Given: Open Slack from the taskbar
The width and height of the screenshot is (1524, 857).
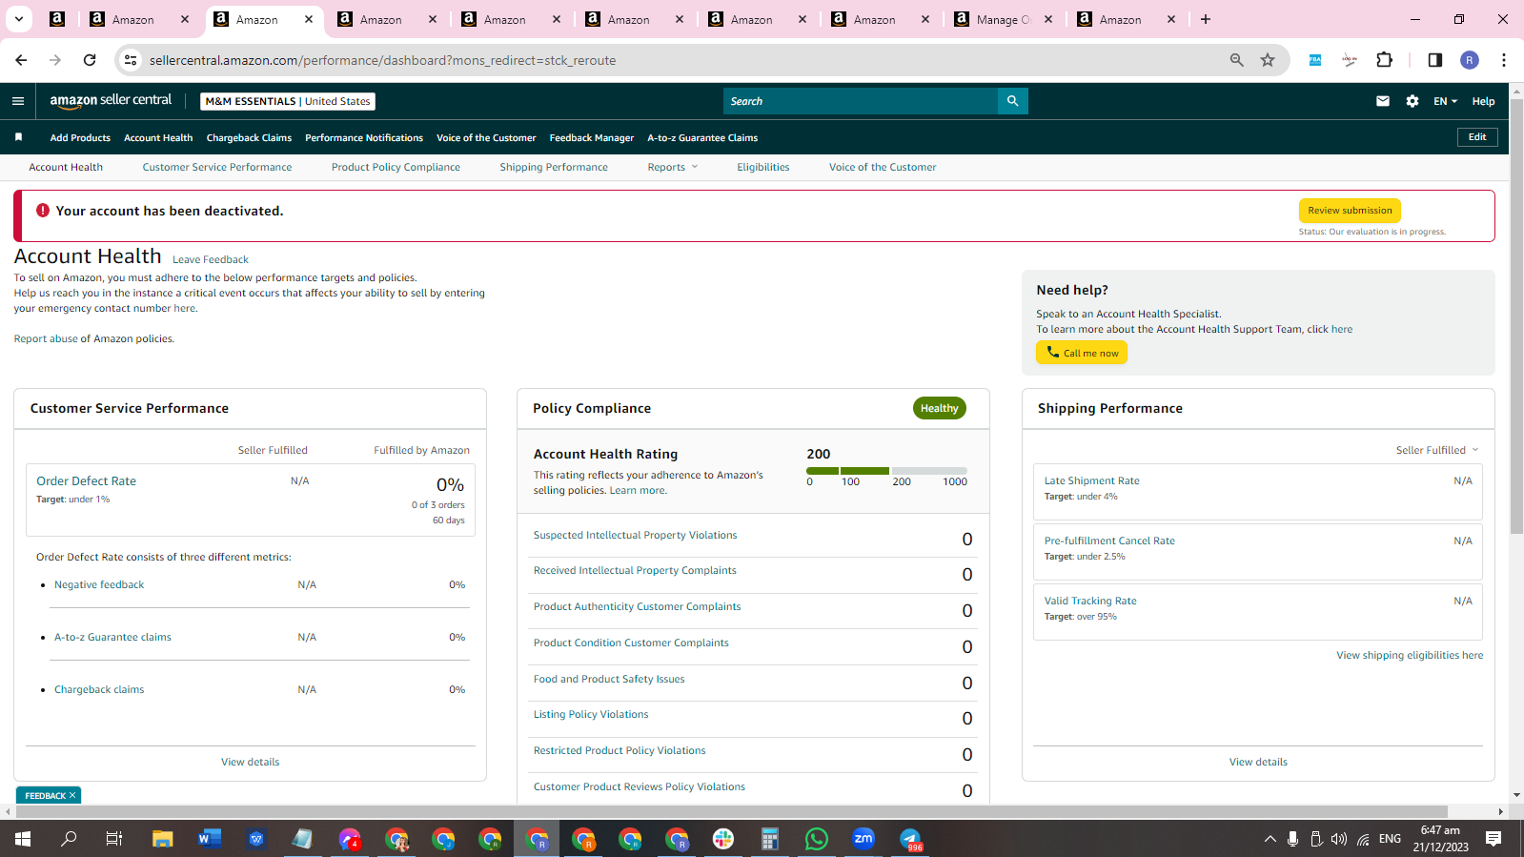Looking at the screenshot, I should 723,839.
